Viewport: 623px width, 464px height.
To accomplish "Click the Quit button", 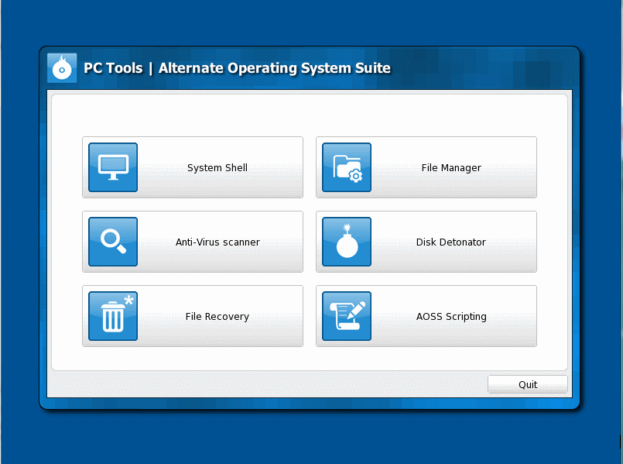I will click(528, 384).
